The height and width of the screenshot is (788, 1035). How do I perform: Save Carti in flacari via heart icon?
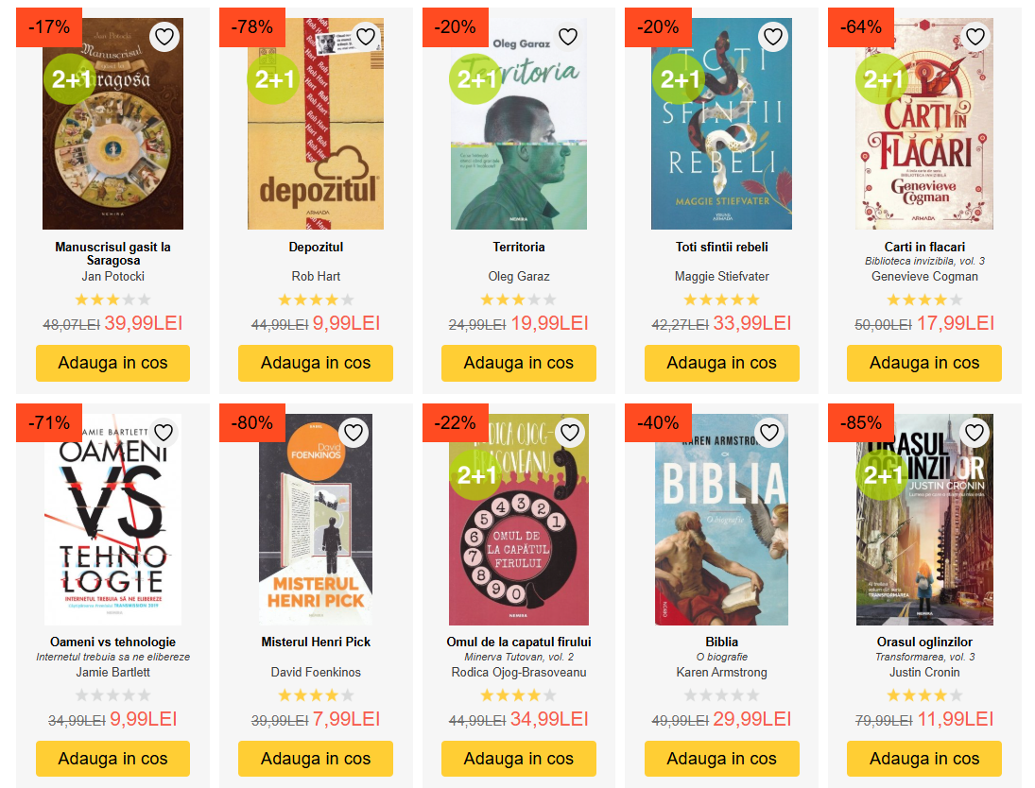click(x=975, y=36)
